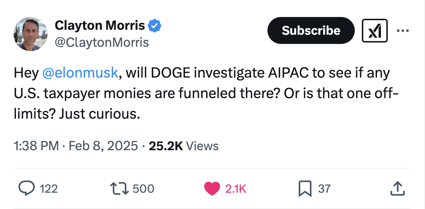Open Clayton Morris's profile picture
Image resolution: width=425 pixels, height=209 pixels.
pyautogui.click(x=31, y=34)
